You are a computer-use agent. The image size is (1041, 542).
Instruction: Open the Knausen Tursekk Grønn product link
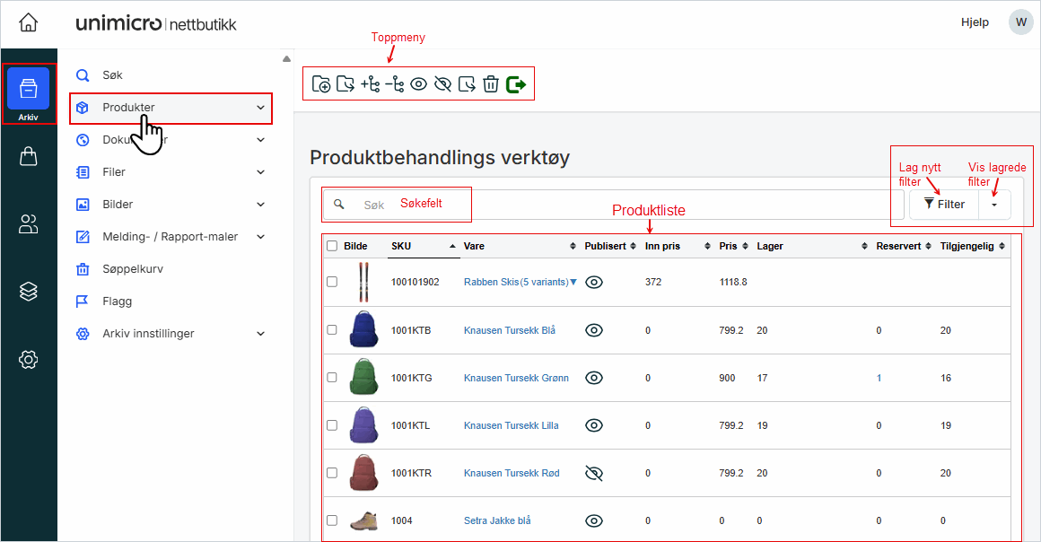[x=516, y=378]
